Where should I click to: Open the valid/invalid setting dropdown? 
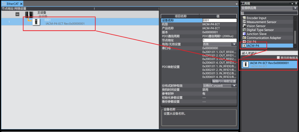coord(234,44)
